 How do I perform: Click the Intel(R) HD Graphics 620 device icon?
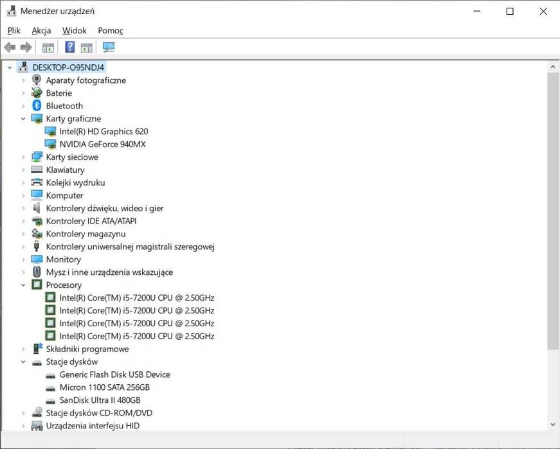[50, 131]
